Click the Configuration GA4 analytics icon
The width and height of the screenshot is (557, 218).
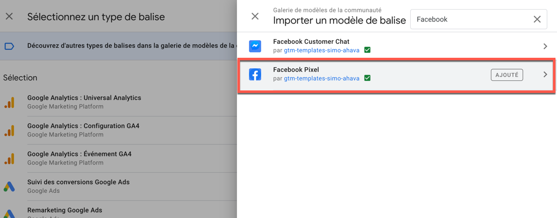point(10,130)
